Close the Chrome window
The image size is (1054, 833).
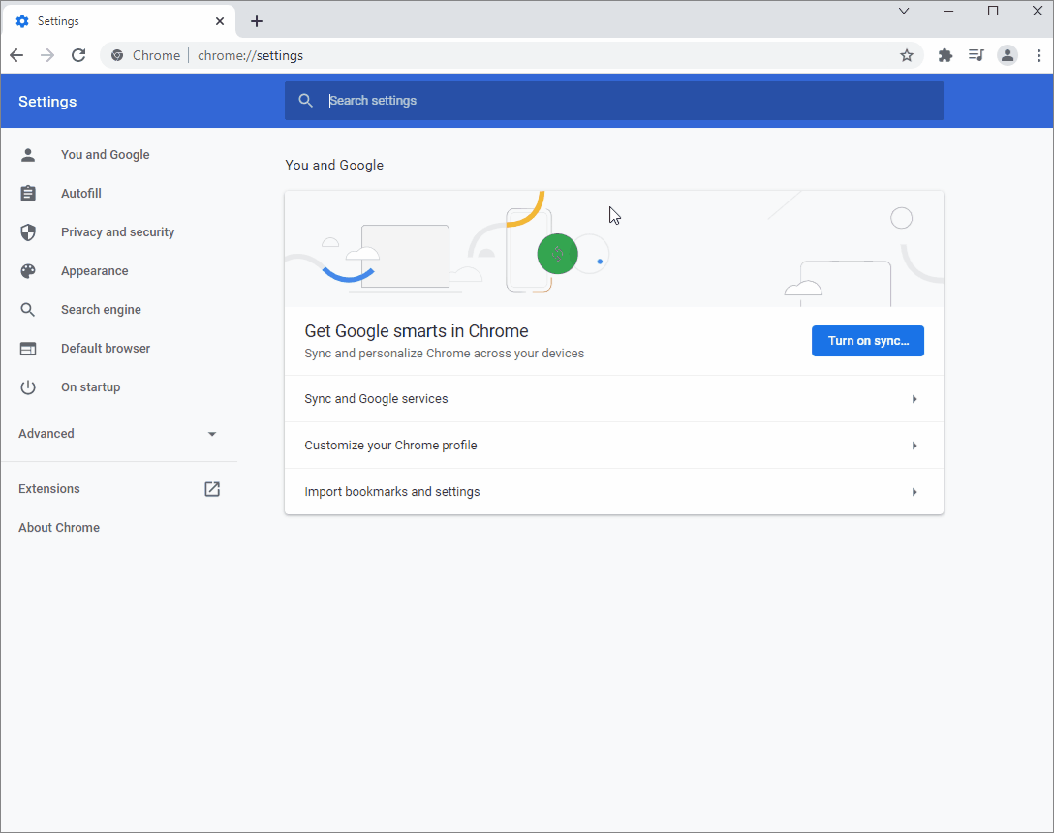(1038, 11)
